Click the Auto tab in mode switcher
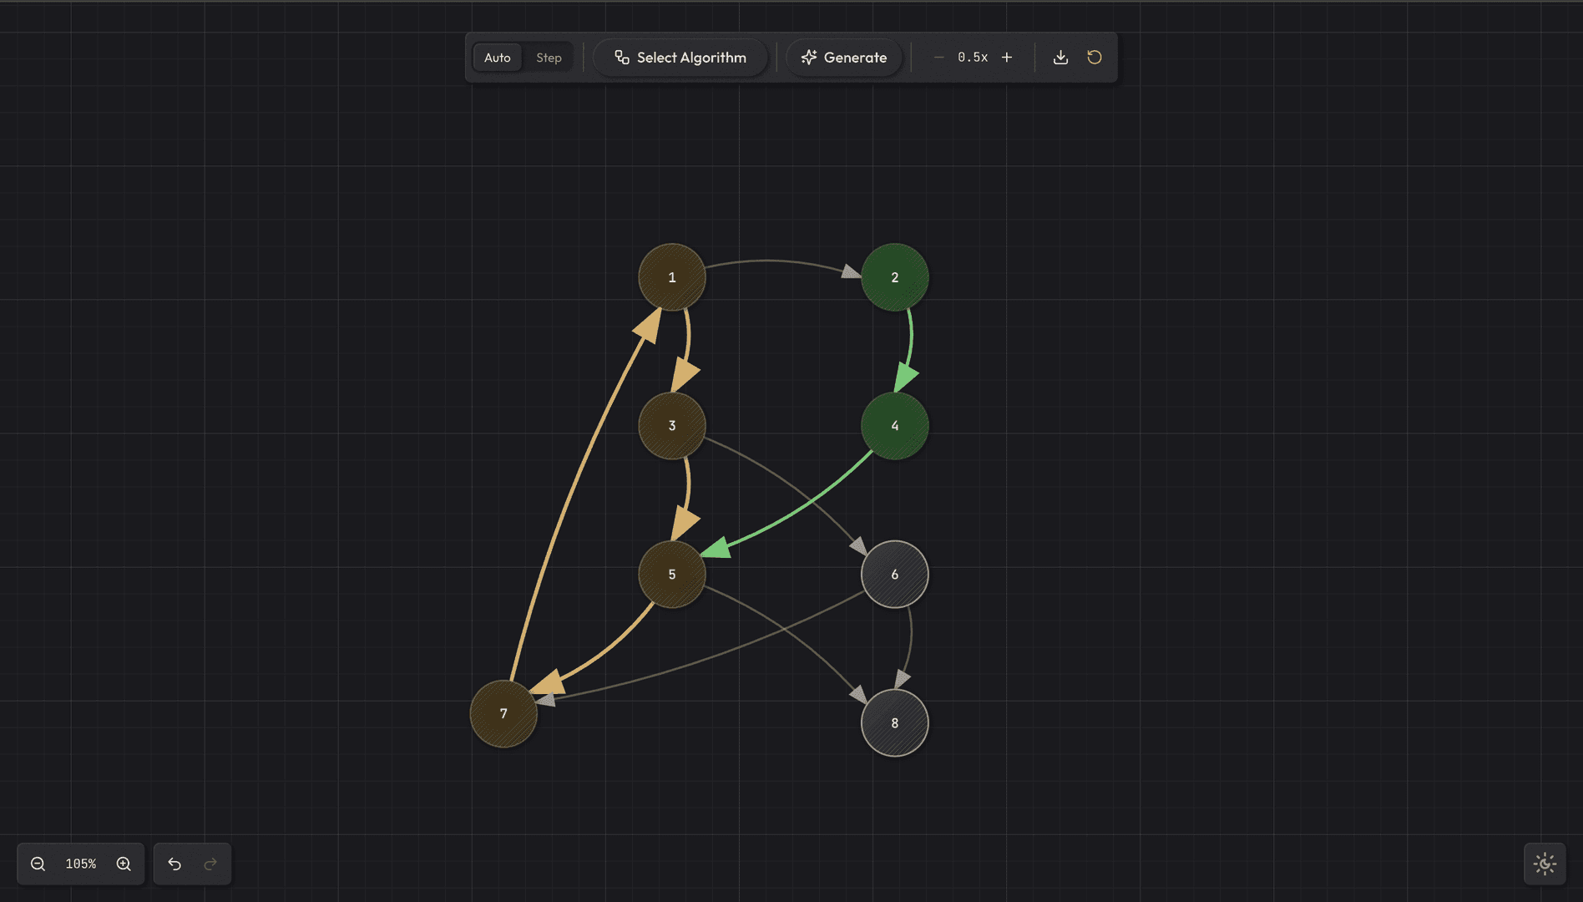 click(x=497, y=57)
